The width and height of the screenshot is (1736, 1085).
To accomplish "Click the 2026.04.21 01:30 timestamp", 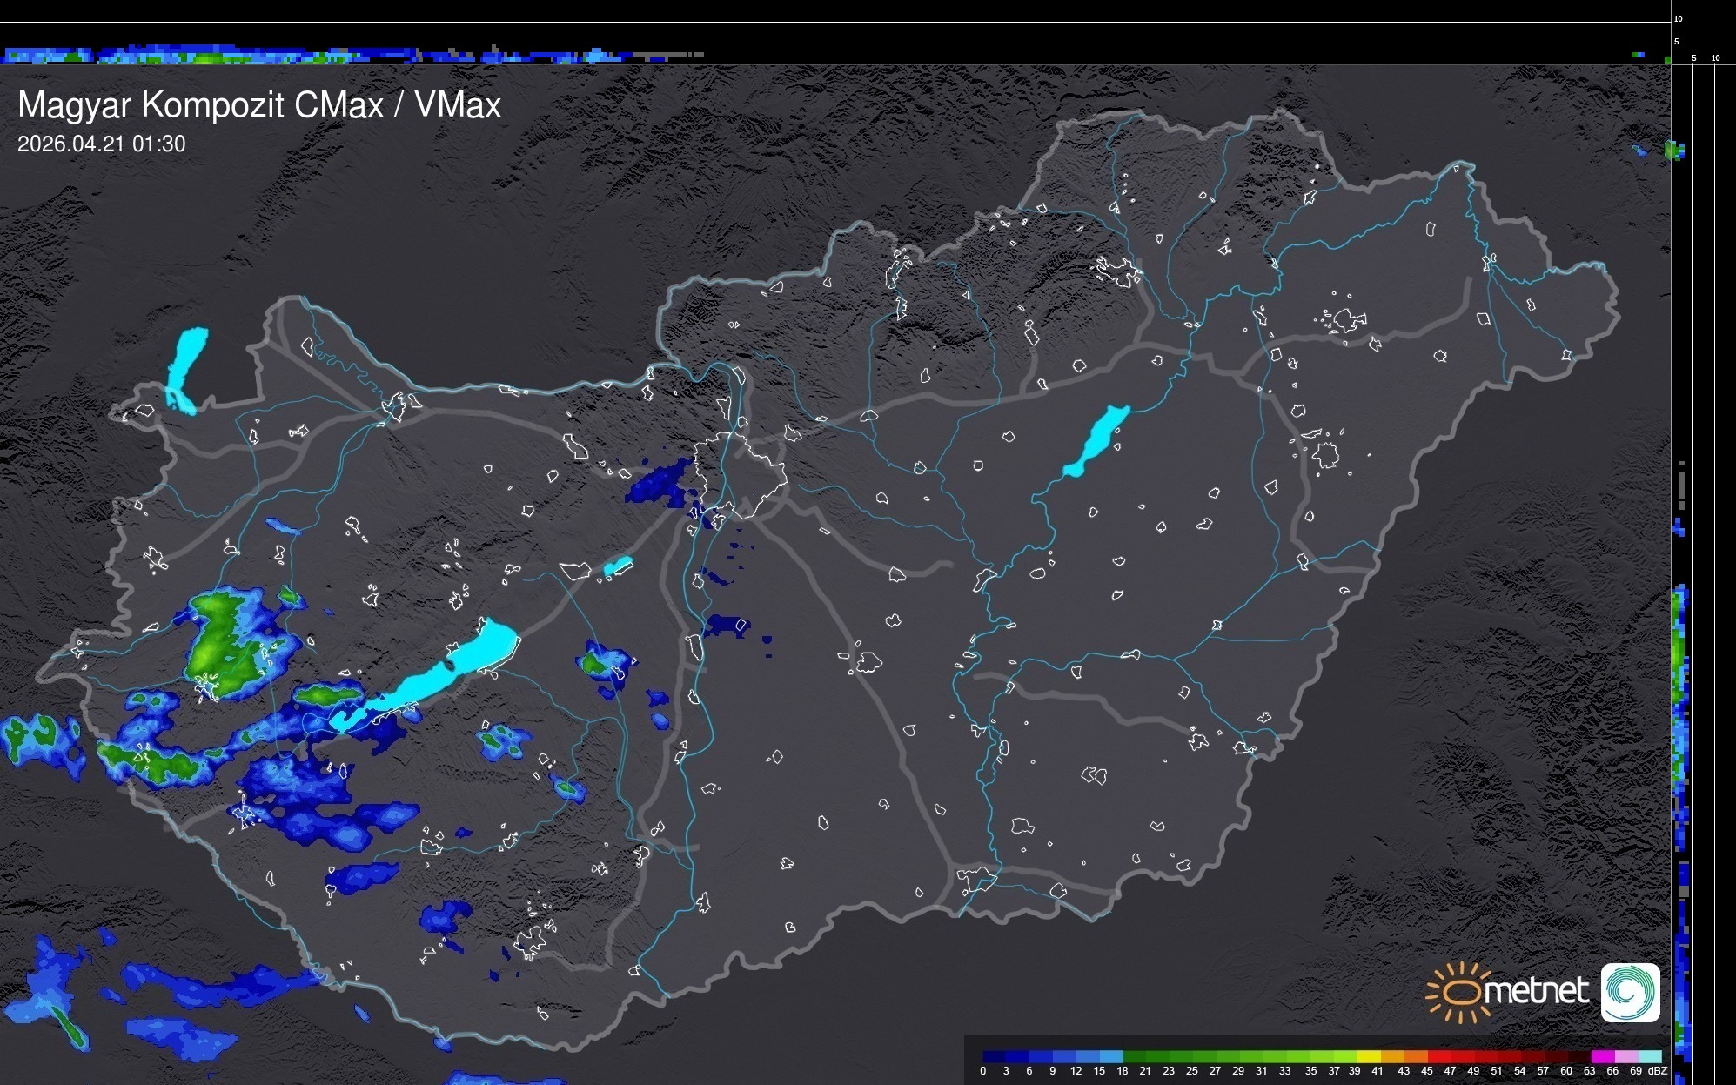I will (101, 144).
